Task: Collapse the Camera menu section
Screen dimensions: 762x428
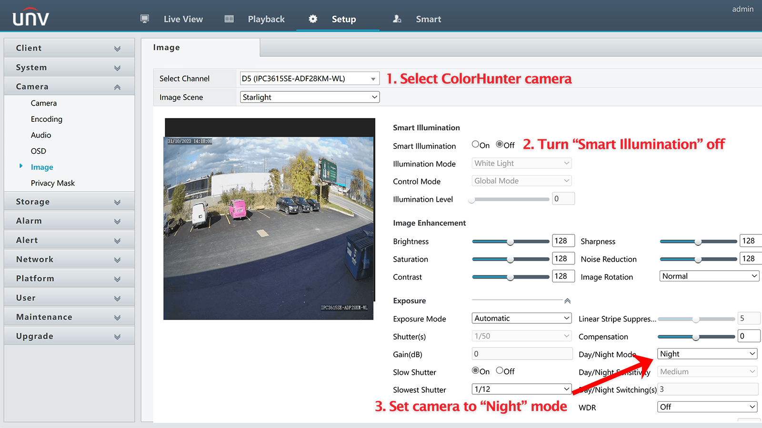Action: point(69,87)
